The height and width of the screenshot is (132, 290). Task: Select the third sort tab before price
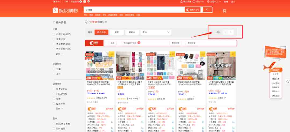click(x=132, y=32)
